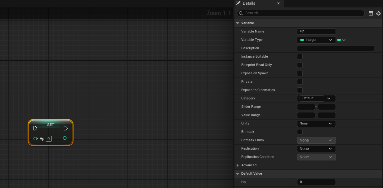Viewport: 383px width, 188px height.
Task: Click Value Range minimum field
Action: coord(306,115)
